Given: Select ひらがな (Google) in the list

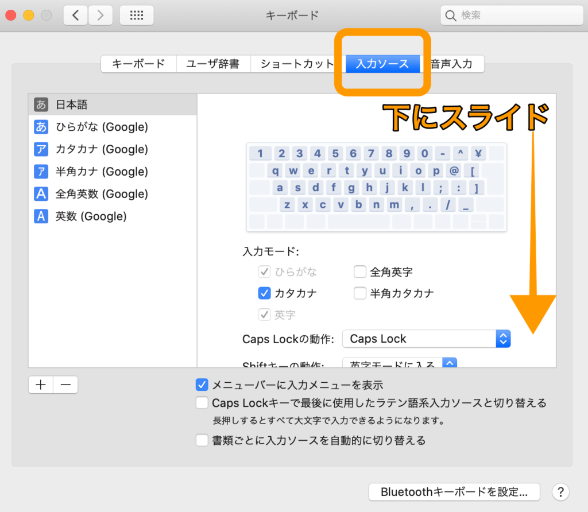Looking at the screenshot, I should [x=113, y=127].
